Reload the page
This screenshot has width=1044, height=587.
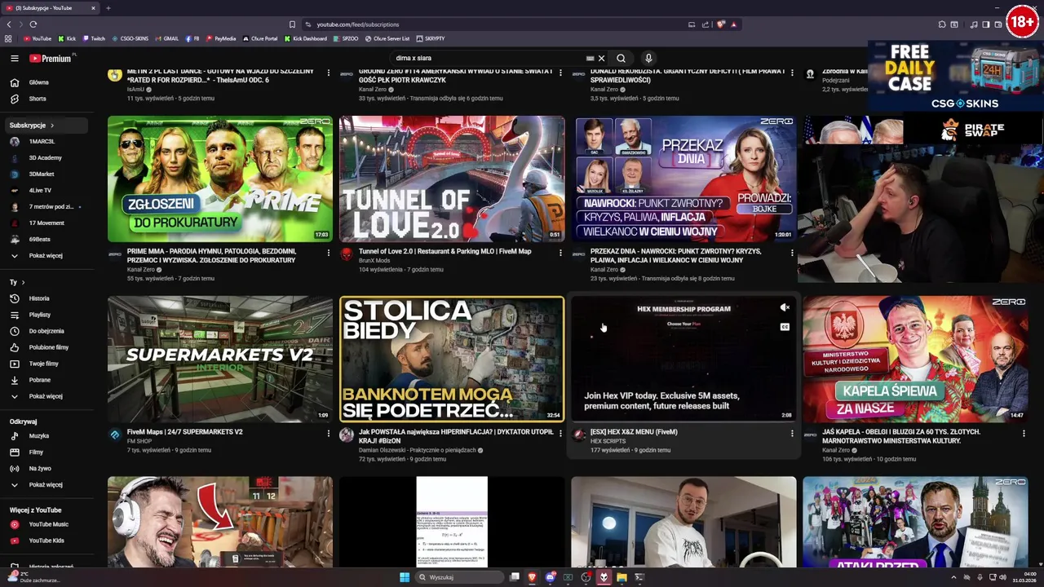click(x=33, y=24)
